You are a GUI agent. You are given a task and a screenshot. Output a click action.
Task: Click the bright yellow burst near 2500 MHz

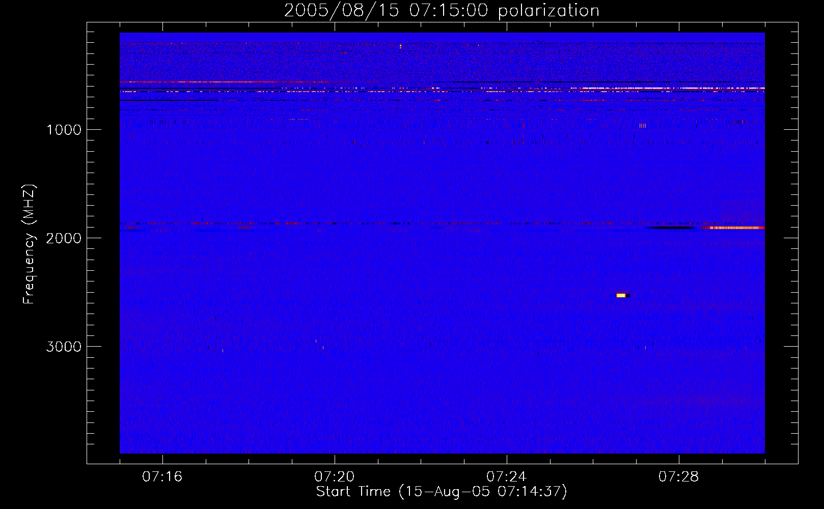point(621,295)
